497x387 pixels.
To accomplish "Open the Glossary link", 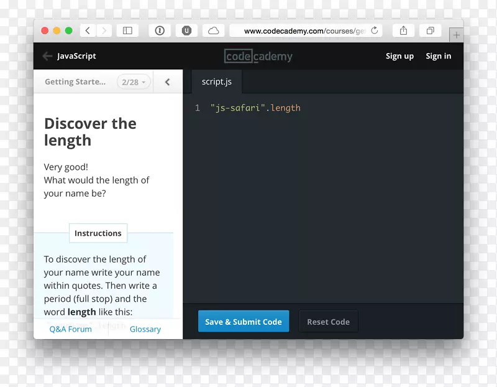I will pos(145,329).
